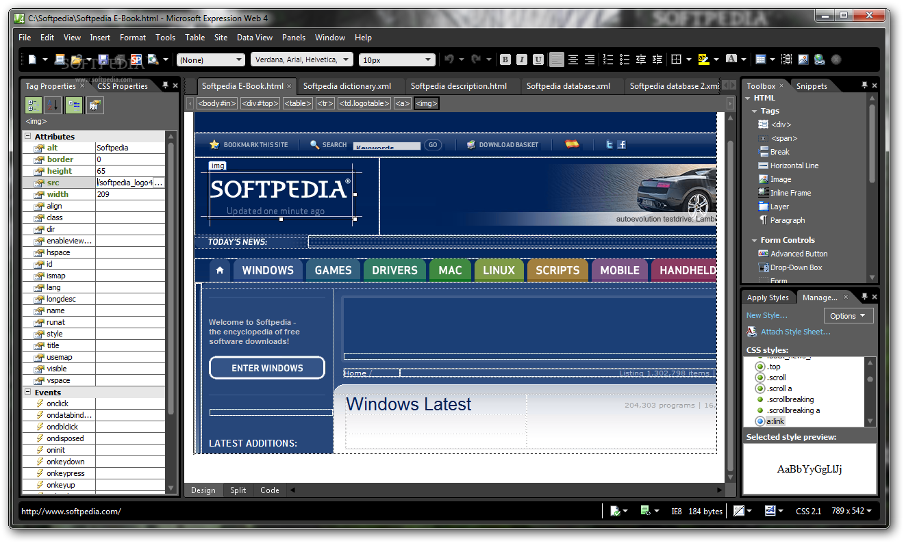The image size is (904, 543).
Task: Toggle bold formatting on the toolbar
Action: point(505,59)
